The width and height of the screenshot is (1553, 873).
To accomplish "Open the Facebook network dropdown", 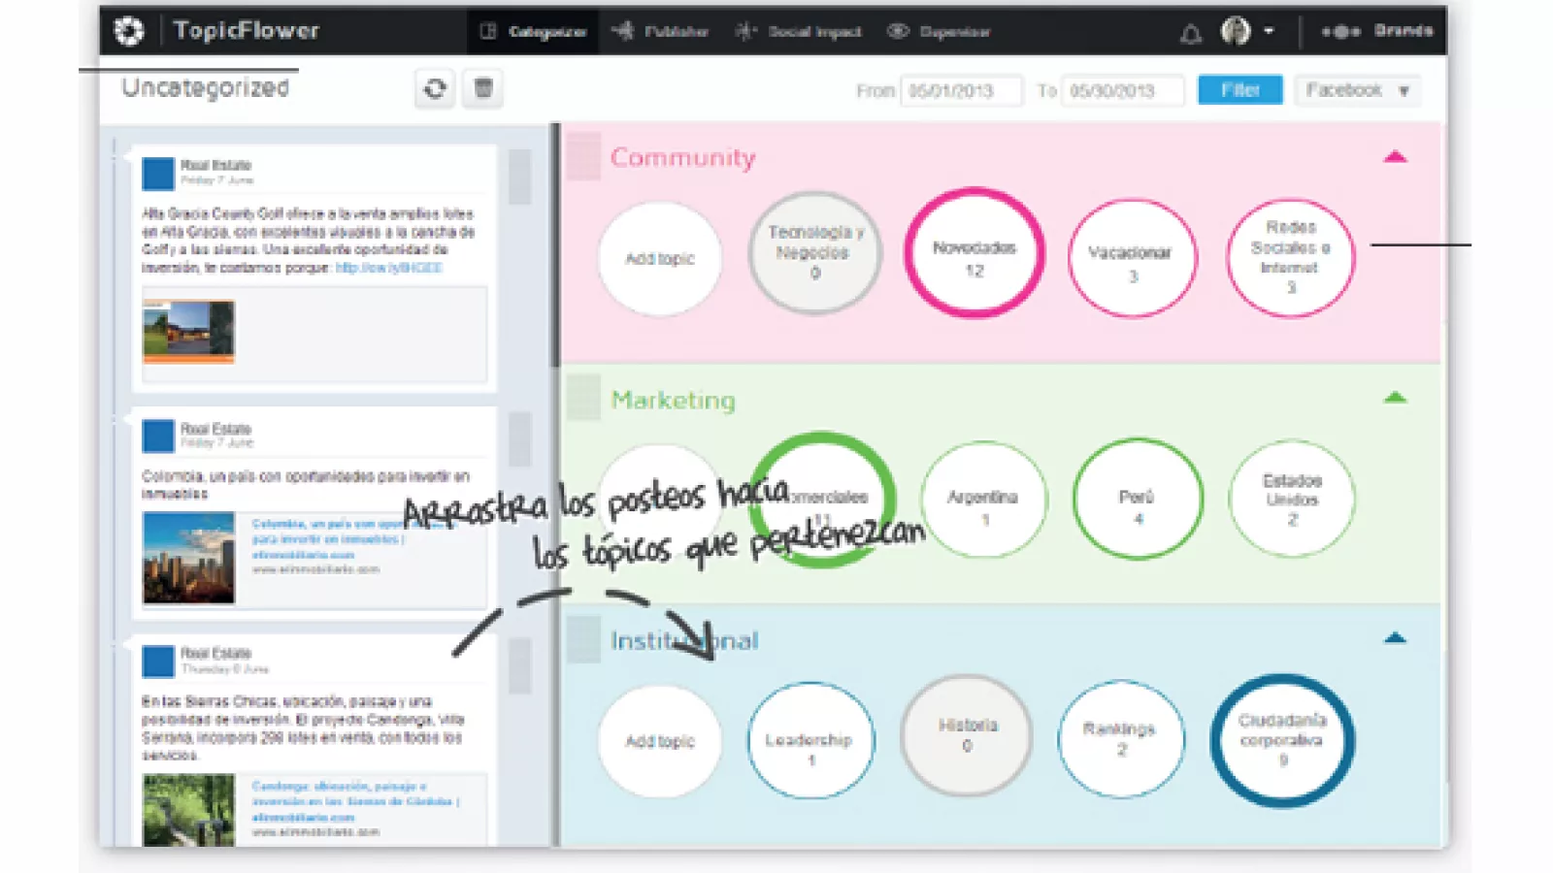I will (1356, 90).
